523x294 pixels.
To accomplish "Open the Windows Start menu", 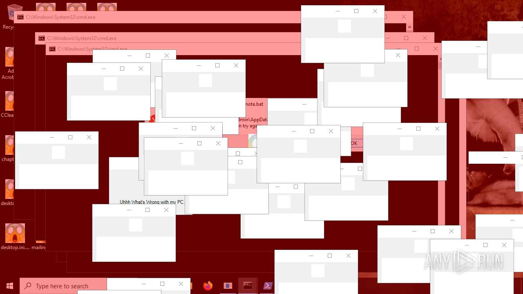I will tap(10, 286).
